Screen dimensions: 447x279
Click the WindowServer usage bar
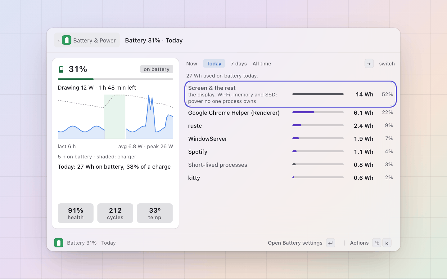(318, 138)
